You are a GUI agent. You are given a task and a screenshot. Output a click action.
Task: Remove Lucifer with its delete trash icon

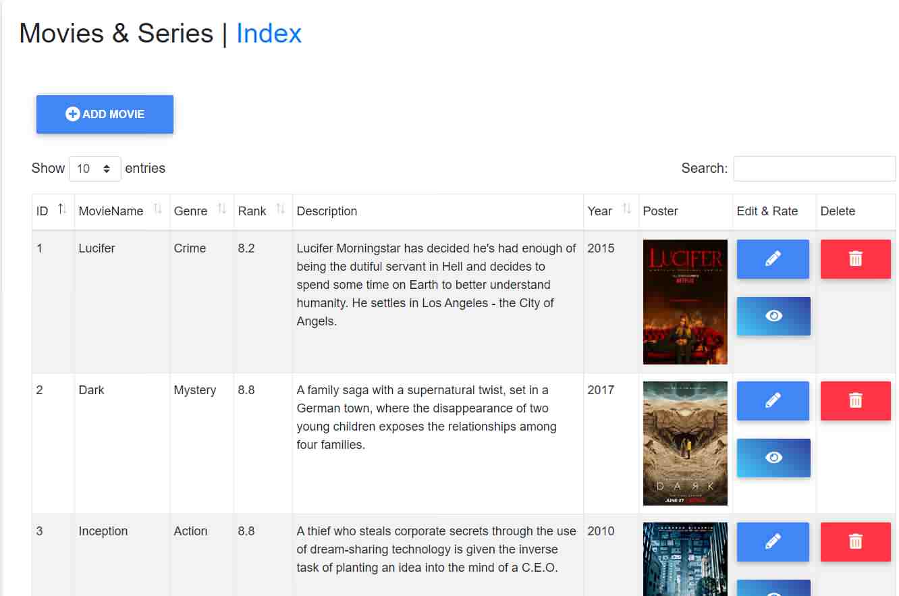point(855,259)
